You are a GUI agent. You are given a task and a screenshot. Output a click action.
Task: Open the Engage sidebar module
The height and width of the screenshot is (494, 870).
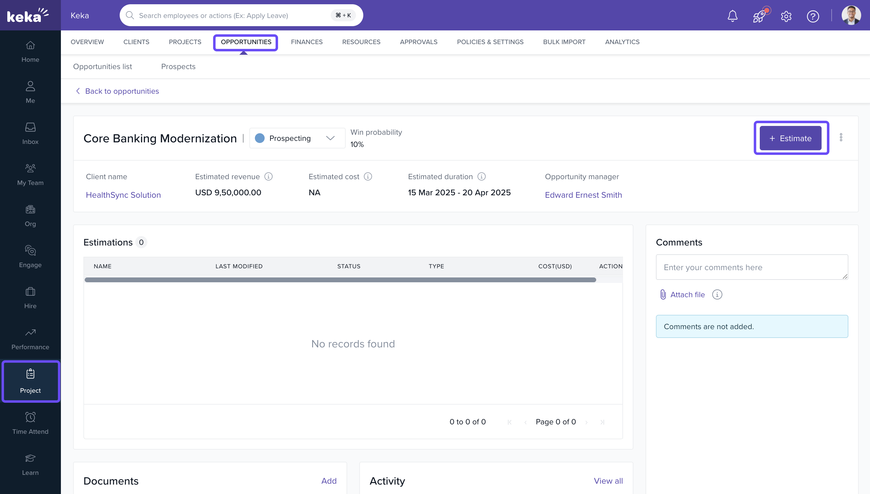click(30, 256)
